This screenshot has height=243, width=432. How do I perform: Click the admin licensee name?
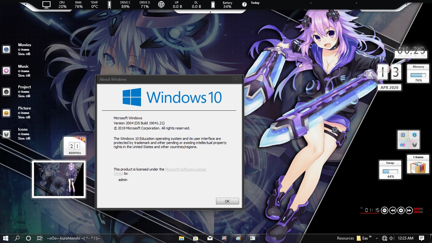(x=123, y=180)
